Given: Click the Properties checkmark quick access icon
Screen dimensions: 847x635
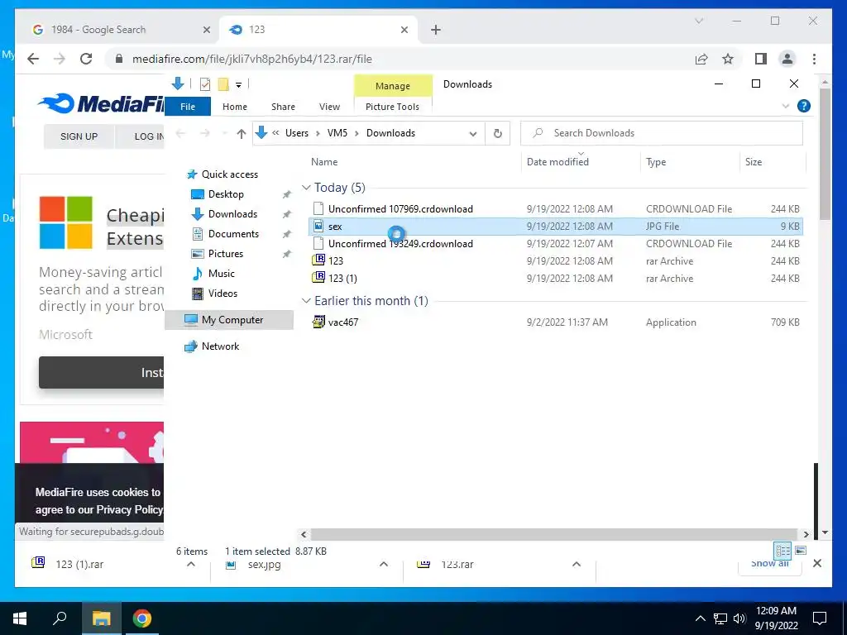Looking at the screenshot, I should tap(205, 84).
